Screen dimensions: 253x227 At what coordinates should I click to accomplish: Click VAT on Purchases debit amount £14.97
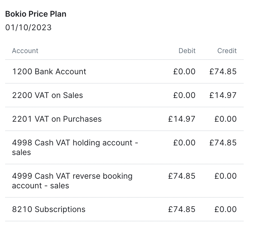182,119
